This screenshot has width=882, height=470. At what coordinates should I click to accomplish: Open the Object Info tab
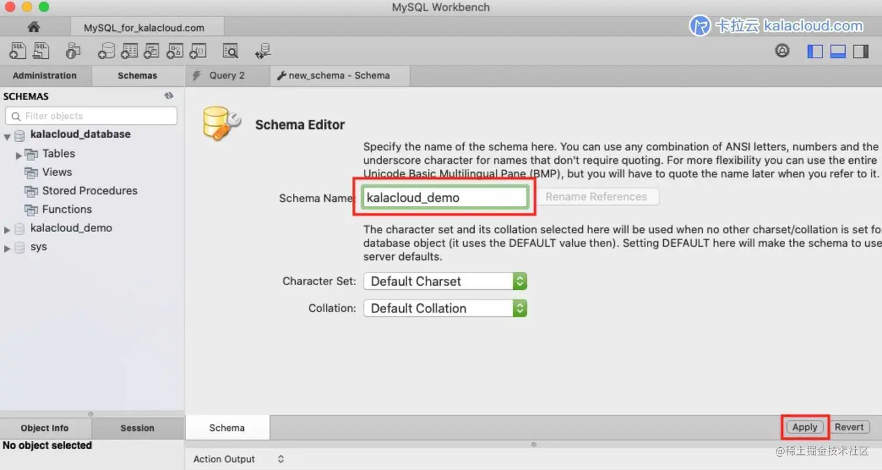pyautogui.click(x=45, y=428)
